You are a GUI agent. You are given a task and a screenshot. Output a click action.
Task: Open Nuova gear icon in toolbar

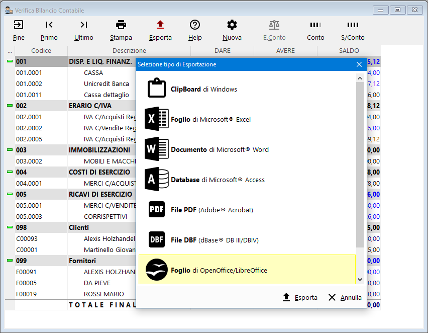232,25
